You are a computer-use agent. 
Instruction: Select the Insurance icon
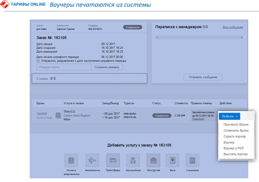(192, 161)
